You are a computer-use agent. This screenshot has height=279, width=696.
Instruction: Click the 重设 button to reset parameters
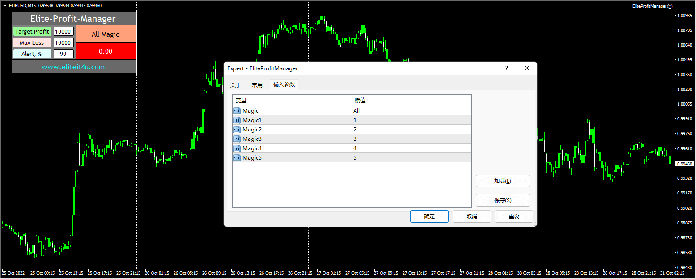(x=514, y=216)
